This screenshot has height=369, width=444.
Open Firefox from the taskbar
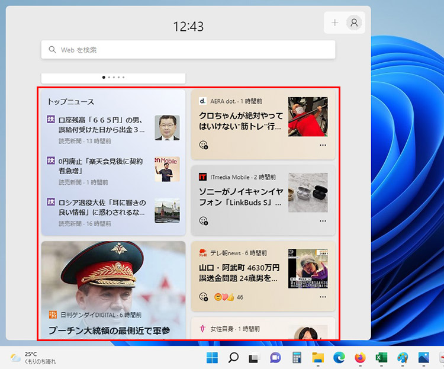(360, 358)
